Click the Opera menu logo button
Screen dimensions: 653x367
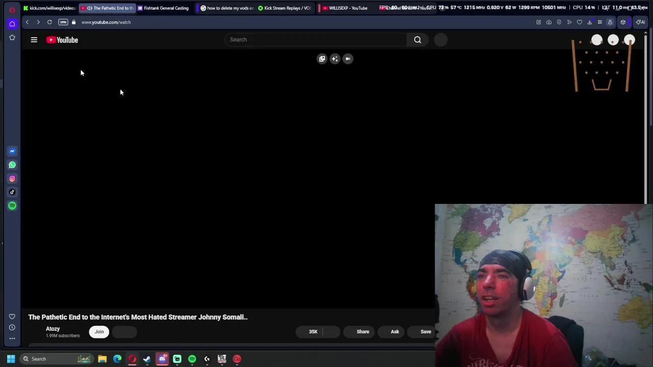[12, 10]
